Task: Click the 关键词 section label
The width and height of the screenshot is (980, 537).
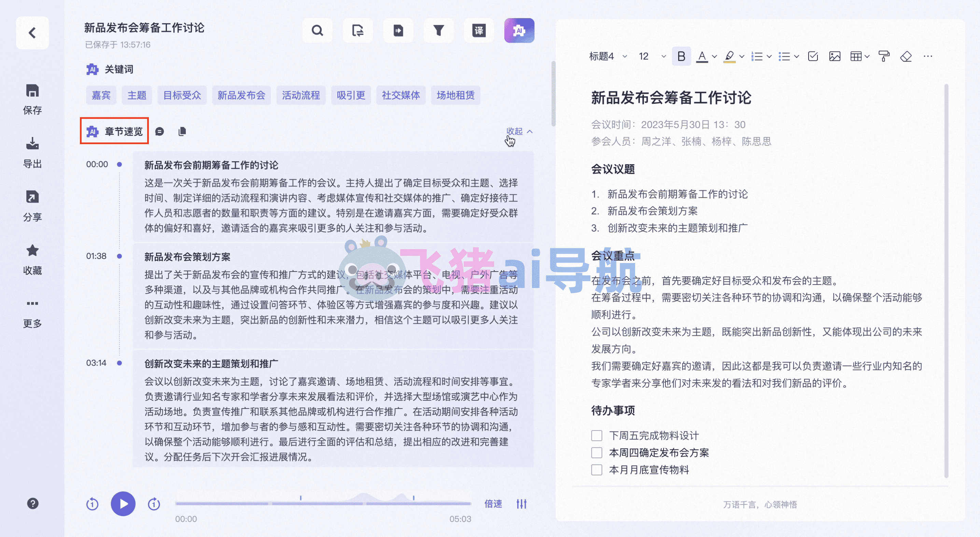Action: [x=119, y=69]
